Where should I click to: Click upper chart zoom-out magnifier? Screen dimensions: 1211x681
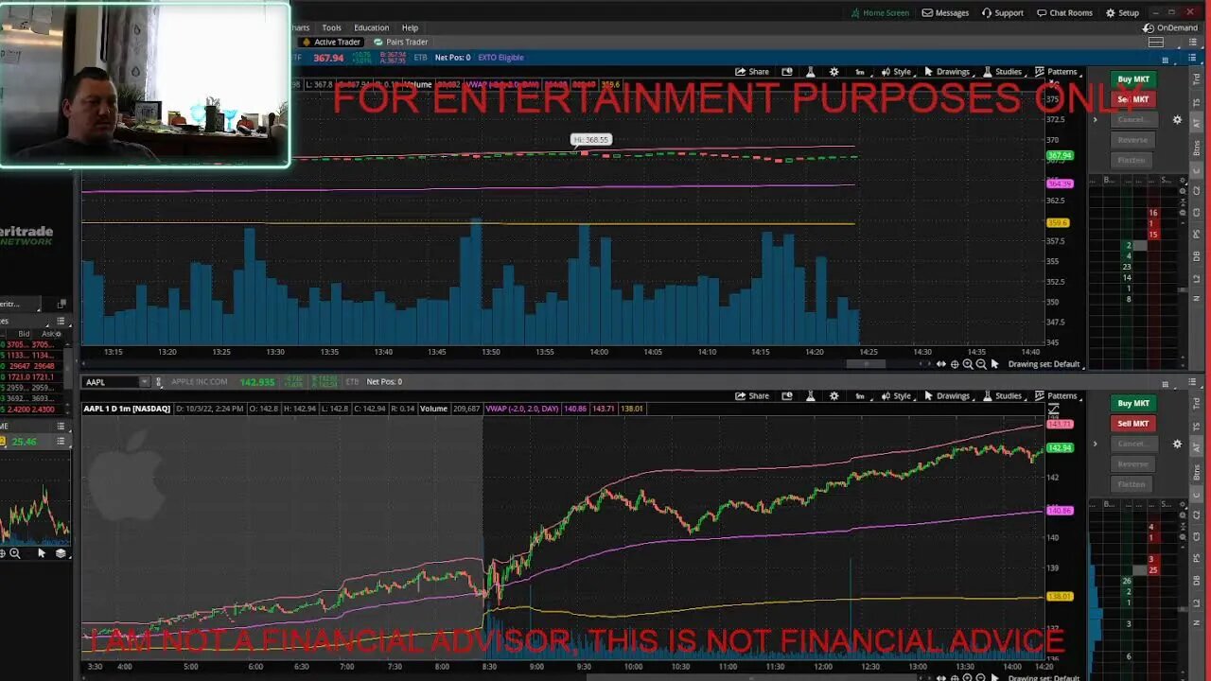981,364
